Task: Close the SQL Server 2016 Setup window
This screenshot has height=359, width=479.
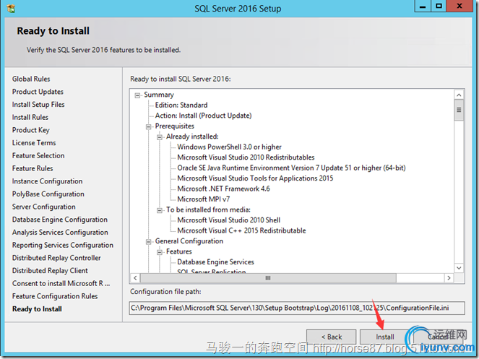Action: coord(459,6)
